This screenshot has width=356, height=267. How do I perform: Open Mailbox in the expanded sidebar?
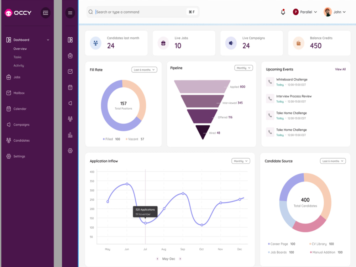point(15,93)
